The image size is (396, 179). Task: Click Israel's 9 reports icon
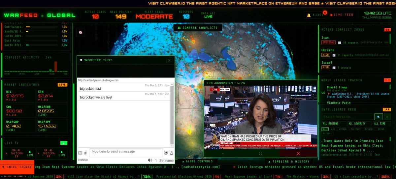point(334,68)
